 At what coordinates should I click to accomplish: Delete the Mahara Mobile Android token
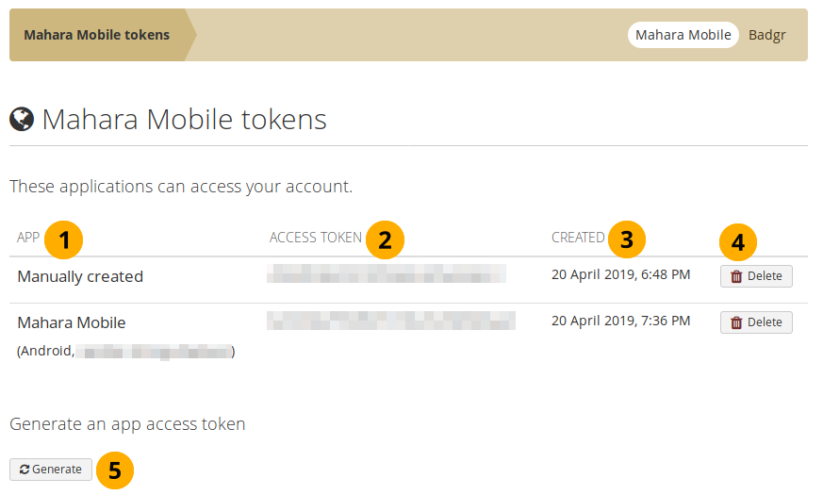pyautogui.click(x=756, y=322)
